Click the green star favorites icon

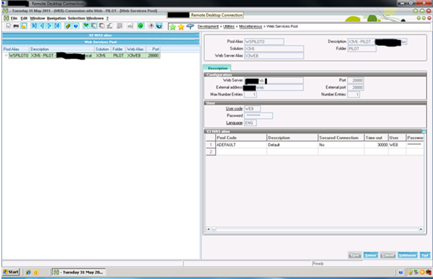[x=172, y=26]
